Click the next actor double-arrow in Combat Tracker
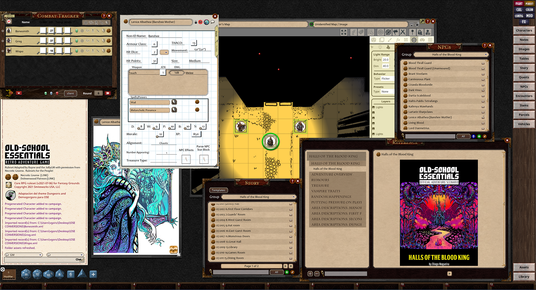536x290 pixels. tap(108, 93)
